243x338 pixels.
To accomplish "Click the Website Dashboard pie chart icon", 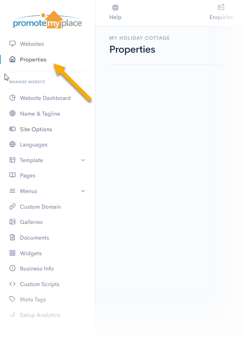I will coord(13,98).
